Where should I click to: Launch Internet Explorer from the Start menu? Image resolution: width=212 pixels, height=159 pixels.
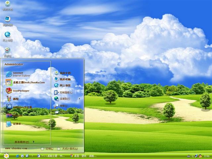tap(18, 74)
